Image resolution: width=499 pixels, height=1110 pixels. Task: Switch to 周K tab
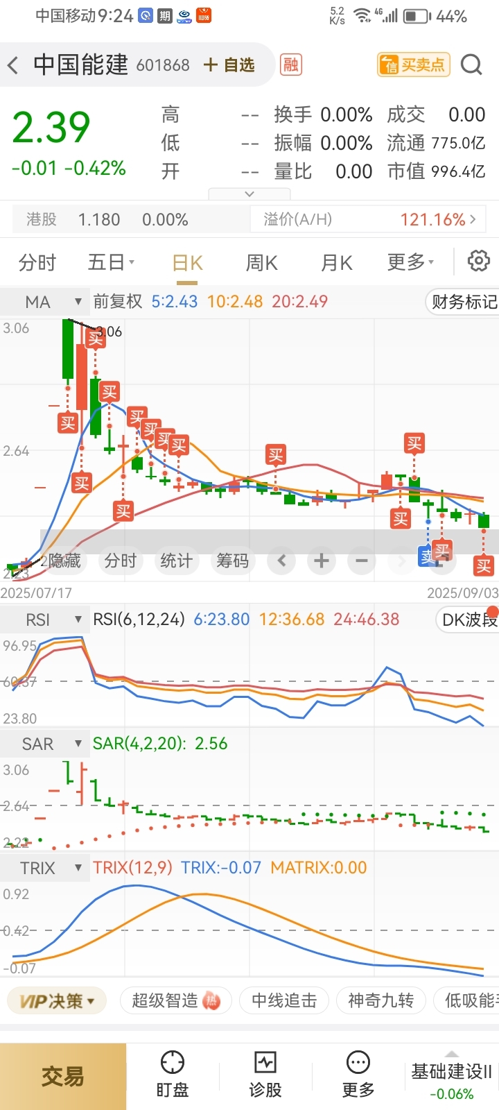pyautogui.click(x=262, y=263)
